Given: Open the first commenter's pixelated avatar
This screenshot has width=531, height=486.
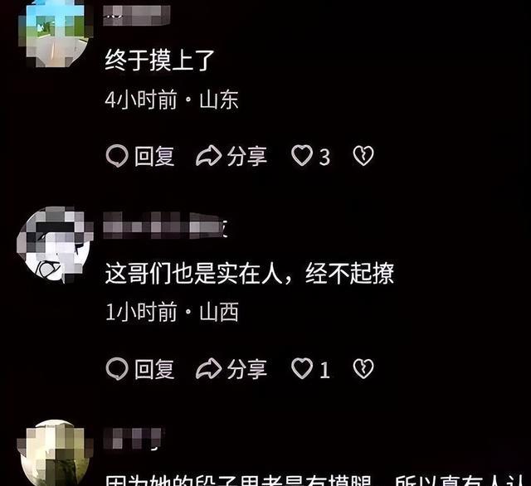Looking at the screenshot, I should pyautogui.click(x=56, y=32).
